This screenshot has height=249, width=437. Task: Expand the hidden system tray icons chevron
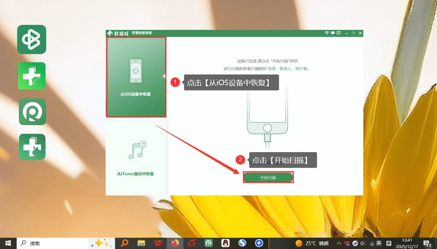(339, 243)
